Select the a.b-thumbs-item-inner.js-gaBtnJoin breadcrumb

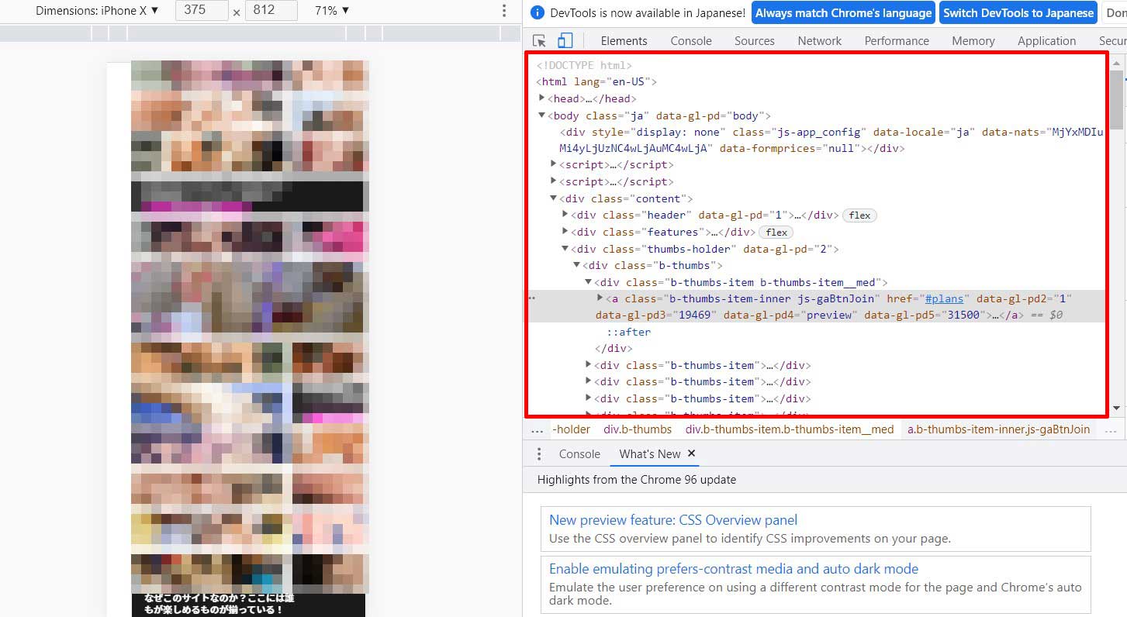(x=998, y=429)
